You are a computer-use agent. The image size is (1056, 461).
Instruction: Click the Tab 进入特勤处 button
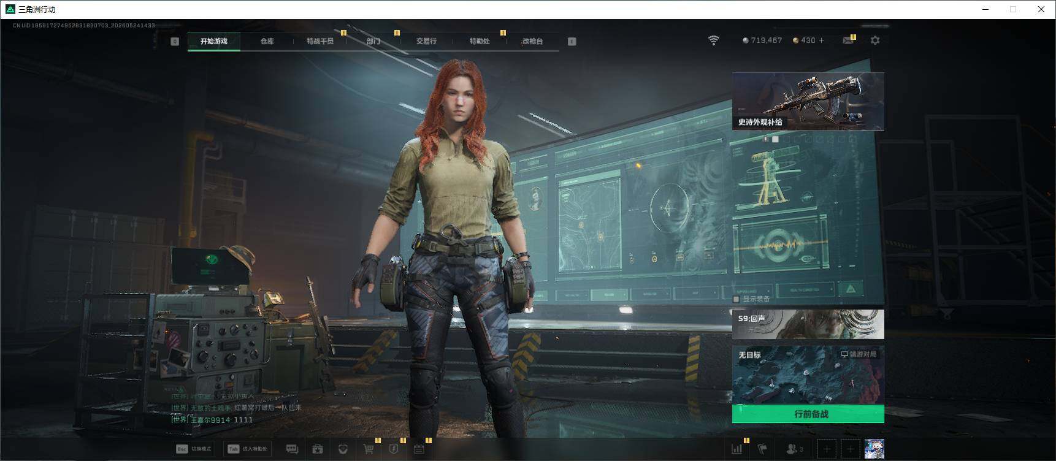pyautogui.click(x=248, y=449)
